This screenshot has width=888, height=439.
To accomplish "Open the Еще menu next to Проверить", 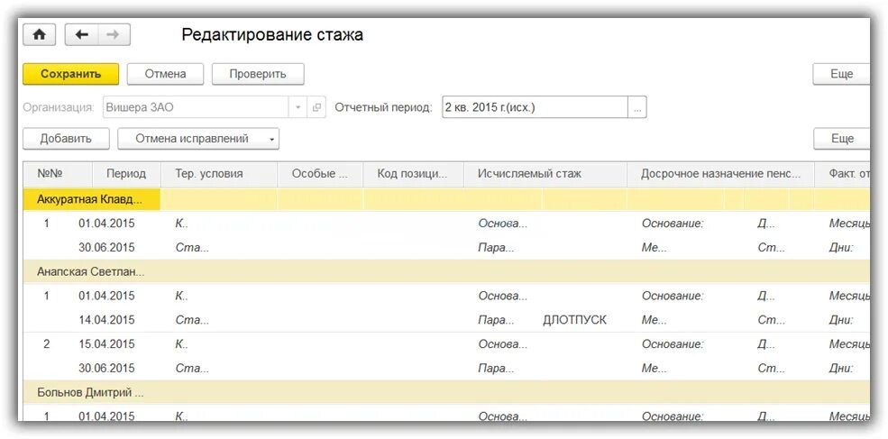I will click(842, 74).
